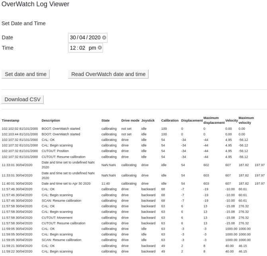Select SCAN: Resume calibration entry at 11:59:05

61,240
